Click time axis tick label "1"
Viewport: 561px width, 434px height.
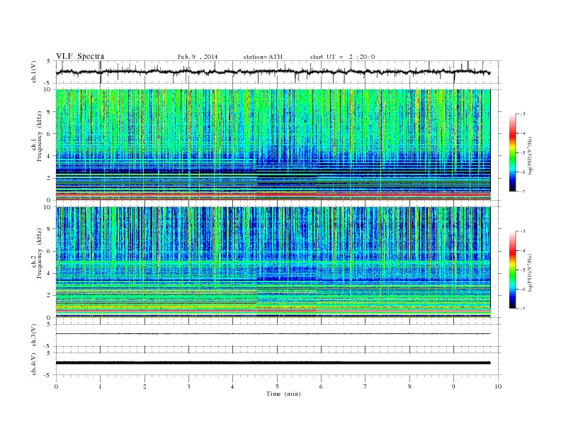tap(100, 386)
